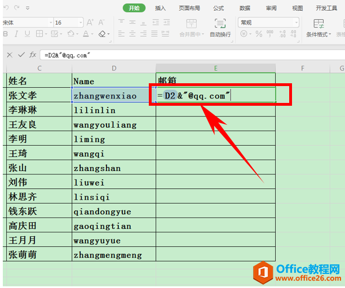
Task: Click cell containing zhangwenxiao
Action: click(x=114, y=95)
